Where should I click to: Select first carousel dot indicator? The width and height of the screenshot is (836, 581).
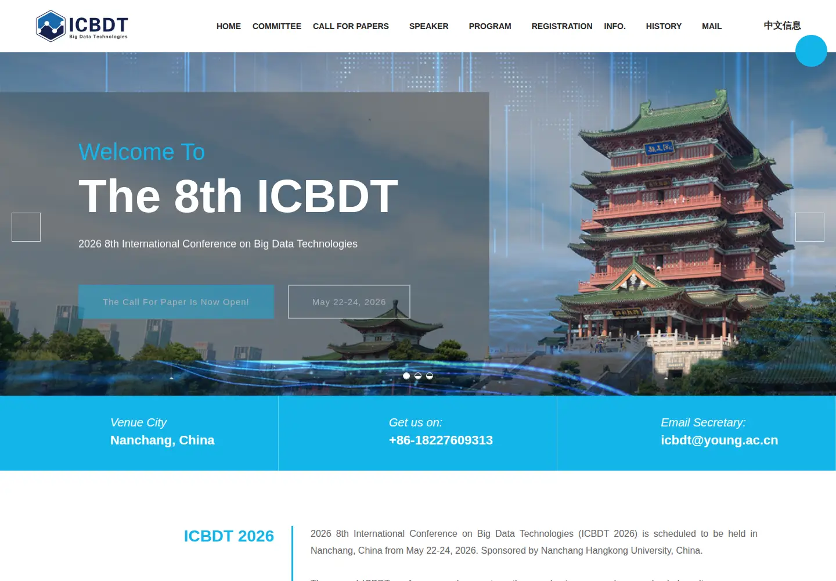(x=406, y=376)
